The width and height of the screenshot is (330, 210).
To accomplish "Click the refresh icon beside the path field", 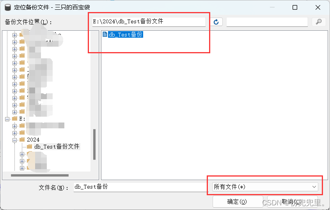I will [216, 22].
